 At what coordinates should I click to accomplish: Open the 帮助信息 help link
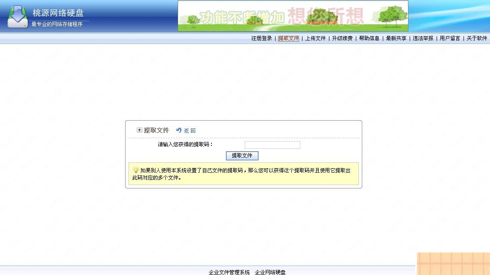369,38
